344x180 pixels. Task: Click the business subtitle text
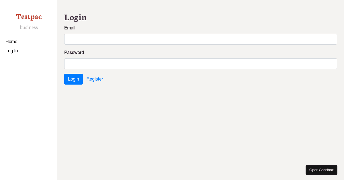point(29,27)
